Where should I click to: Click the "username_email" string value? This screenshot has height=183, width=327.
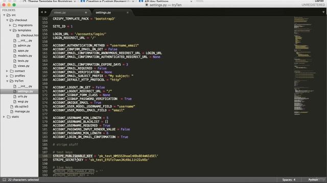coord(124,45)
